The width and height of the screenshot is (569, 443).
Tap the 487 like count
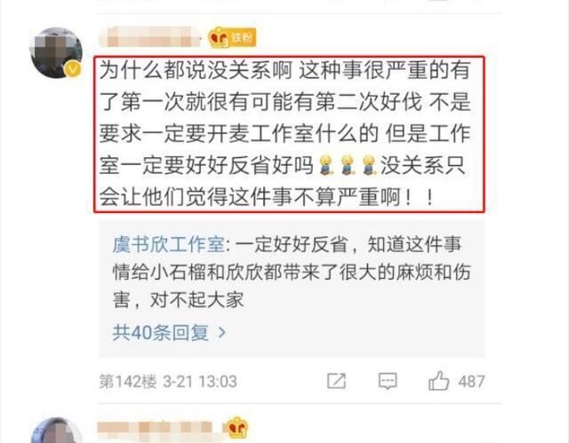click(x=471, y=382)
